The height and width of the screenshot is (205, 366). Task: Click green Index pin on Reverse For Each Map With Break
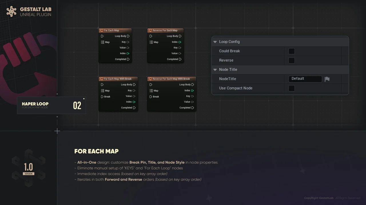pyautogui.click(x=192, y=91)
